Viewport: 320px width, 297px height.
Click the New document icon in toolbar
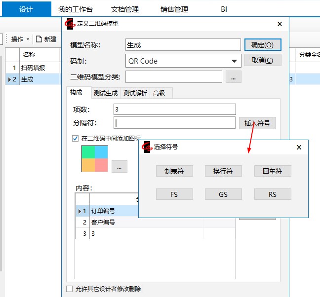click(39, 39)
